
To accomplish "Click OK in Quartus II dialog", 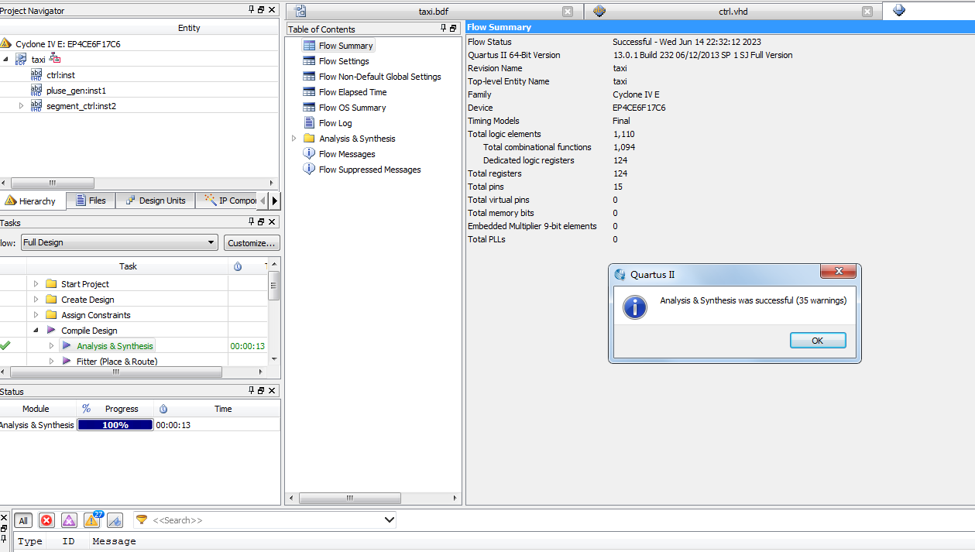I will (x=817, y=341).
